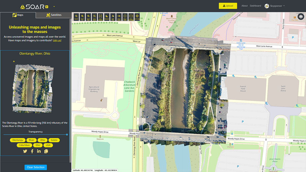The width and height of the screenshot is (306, 172).
Task: Click the Clear Selection button
Action: coord(36,167)
